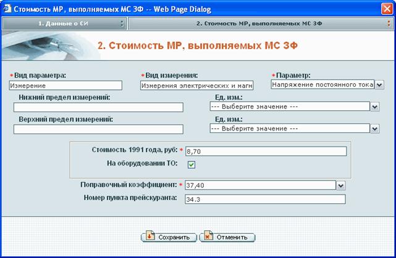Click the 'Поправочный коэффициент' value 37,40
396x258 pixels.
(x=260, y=185)
